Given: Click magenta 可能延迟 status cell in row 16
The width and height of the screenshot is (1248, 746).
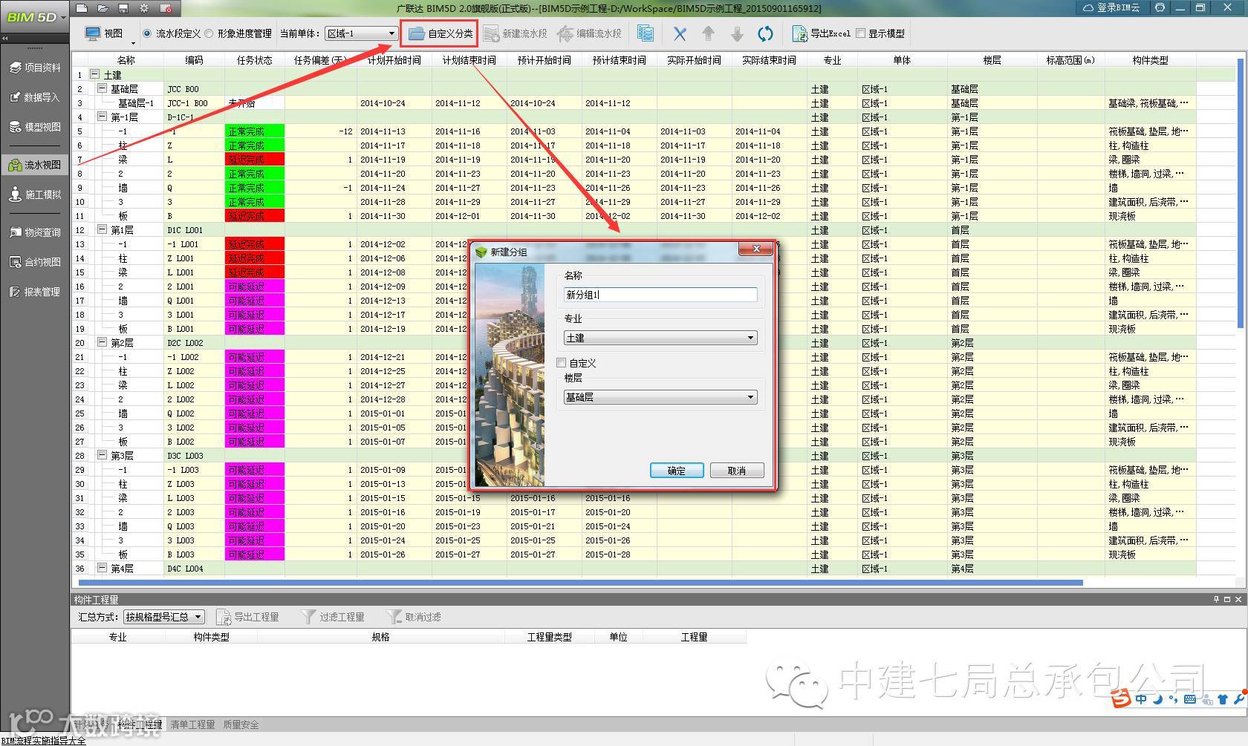Looking at the screenshot, I should (255, 287).
